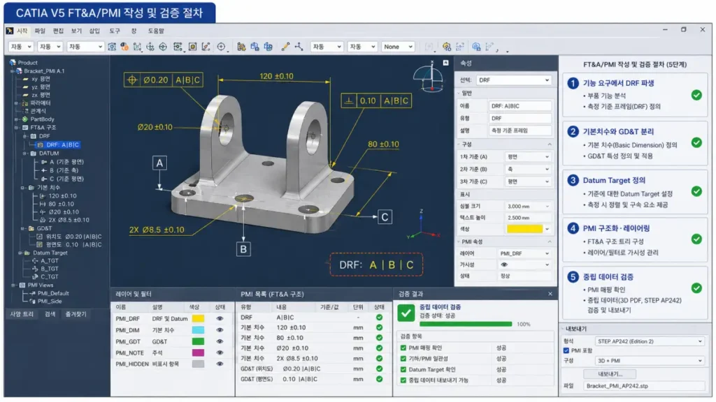Click the position tolerance frame Ø0.20 A|B|C annotation
Image resolution: width=716 pixels, height=402 pixels.
point(164,80)
